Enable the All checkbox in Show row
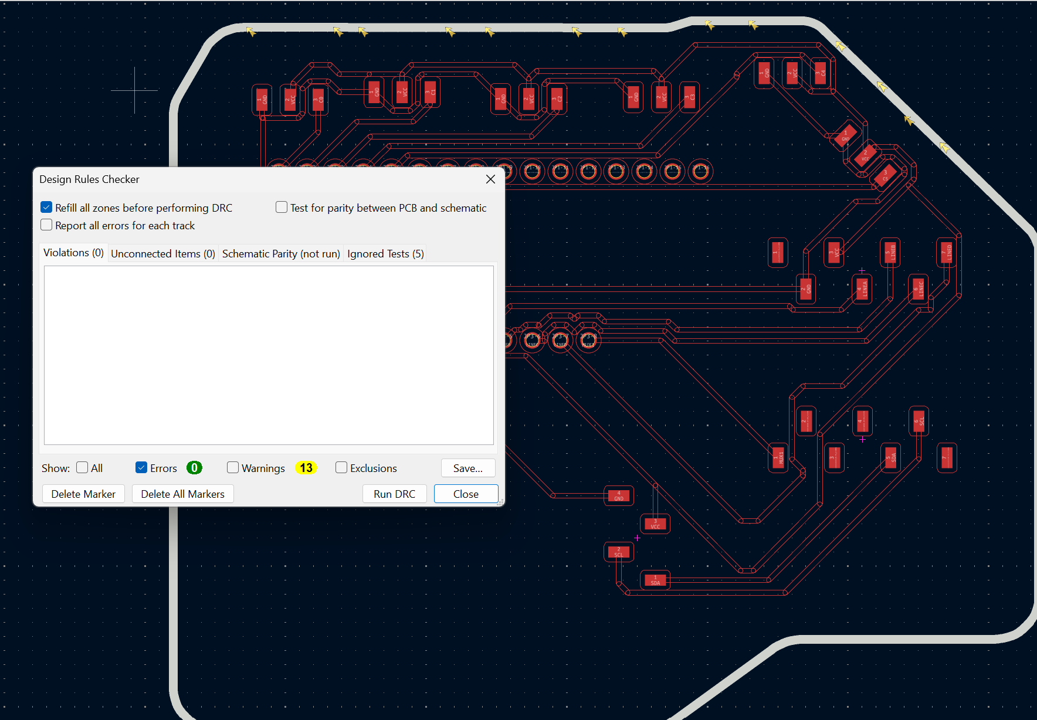 tap(82, 467)
